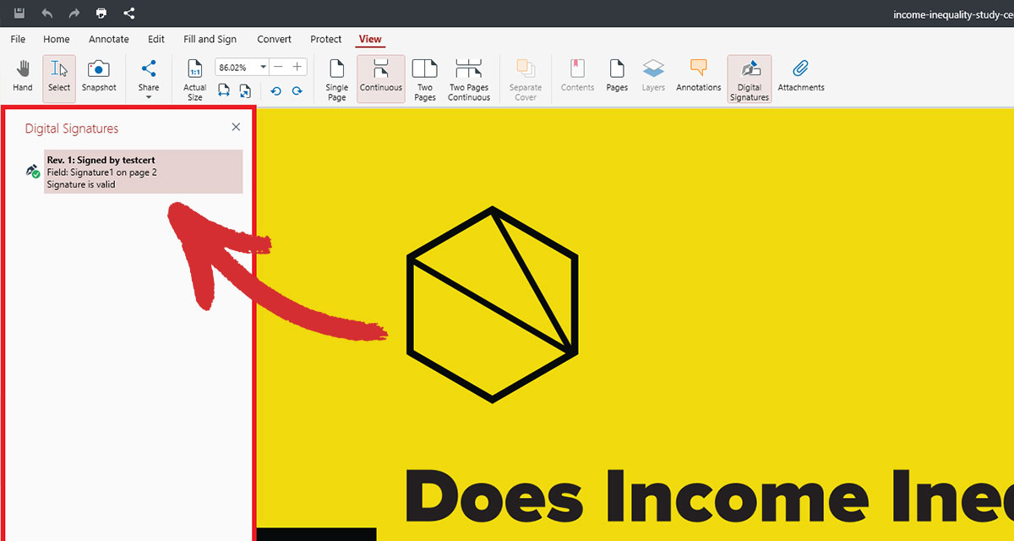Open the Protect ribbon tab

(325, 39)
